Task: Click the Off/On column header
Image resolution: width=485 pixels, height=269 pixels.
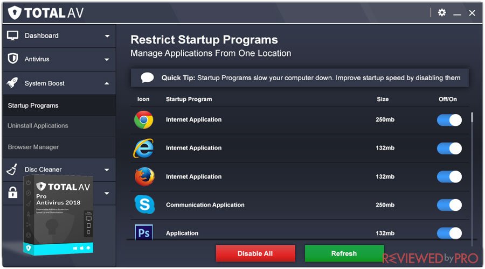Action: (x=448, y=99)
